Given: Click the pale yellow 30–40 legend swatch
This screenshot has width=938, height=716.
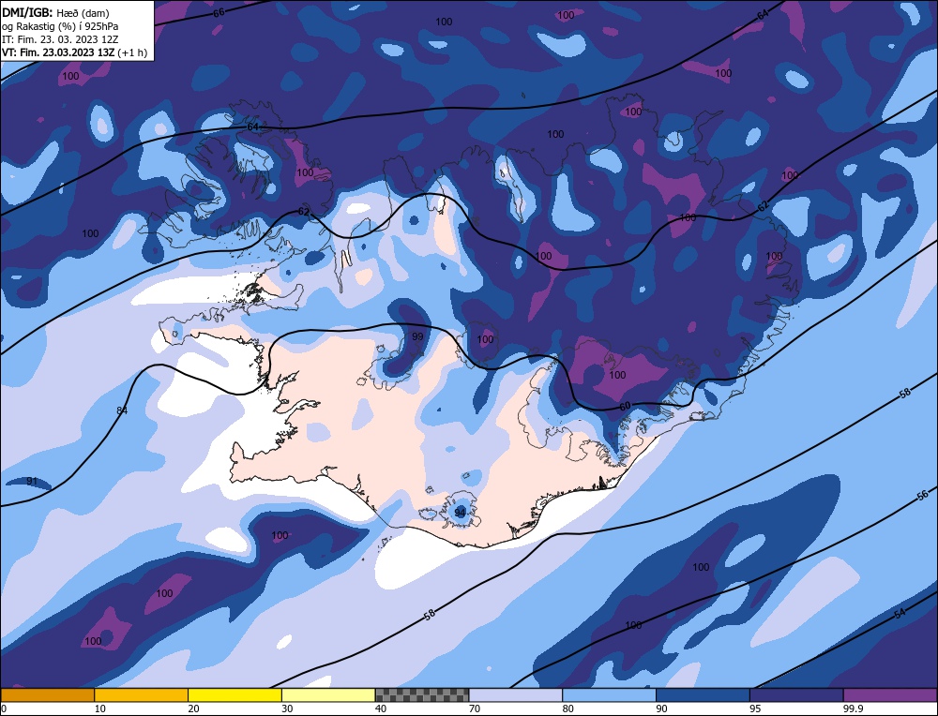Looking at the screenshot, I should click(328, 695).
